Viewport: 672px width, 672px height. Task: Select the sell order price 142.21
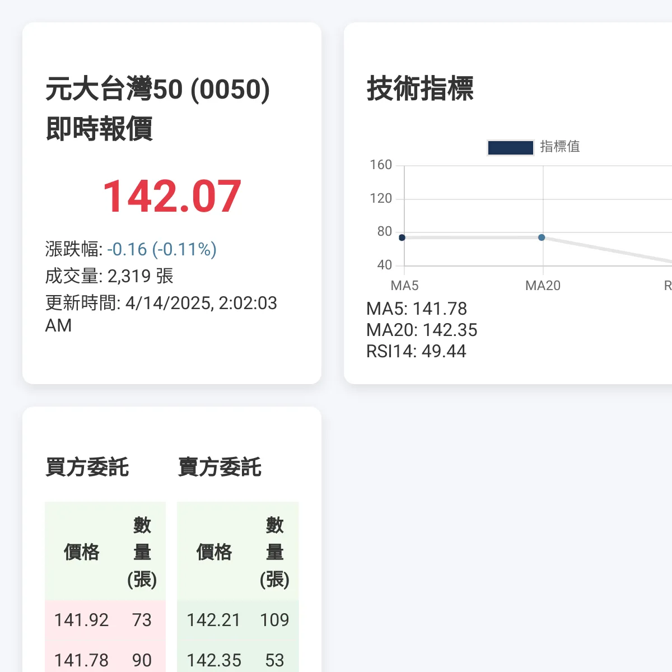point(213,620)
